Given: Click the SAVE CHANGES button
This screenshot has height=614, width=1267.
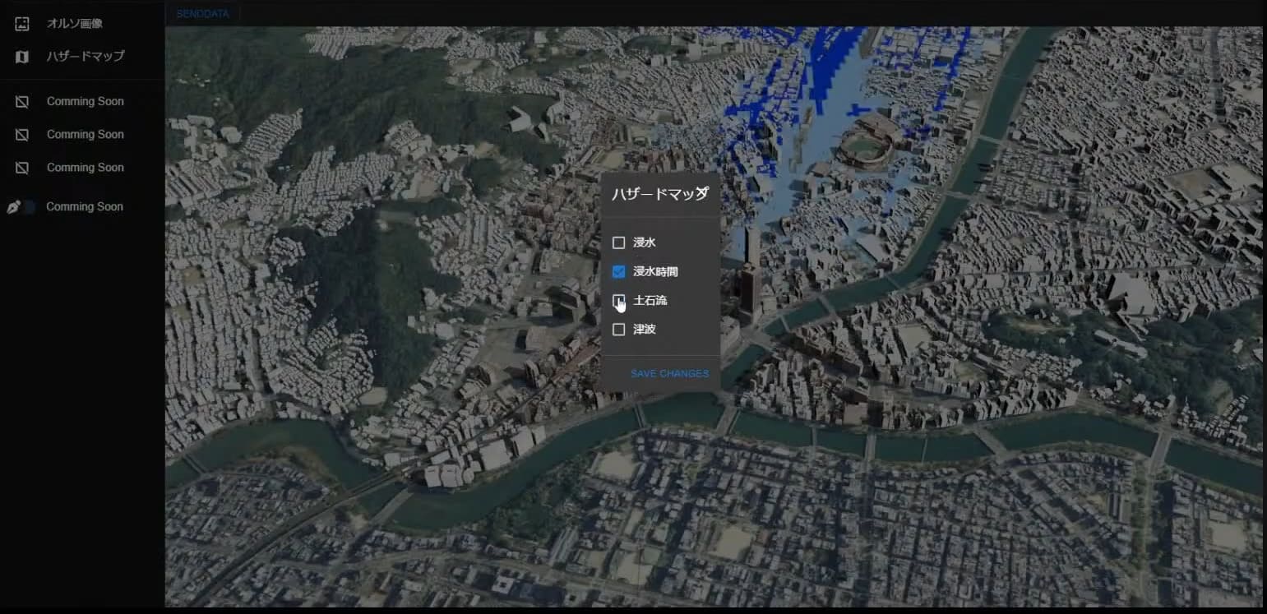Looking at the screenshot, I should tap(669, 374).
